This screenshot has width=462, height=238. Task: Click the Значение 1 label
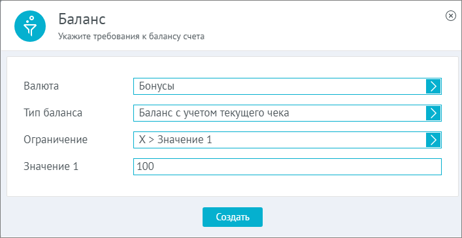click(x=51, y=167)
